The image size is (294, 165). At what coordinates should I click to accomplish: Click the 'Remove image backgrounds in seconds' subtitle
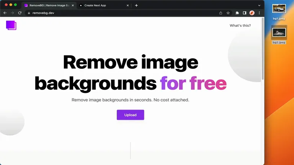coord(130,100)
